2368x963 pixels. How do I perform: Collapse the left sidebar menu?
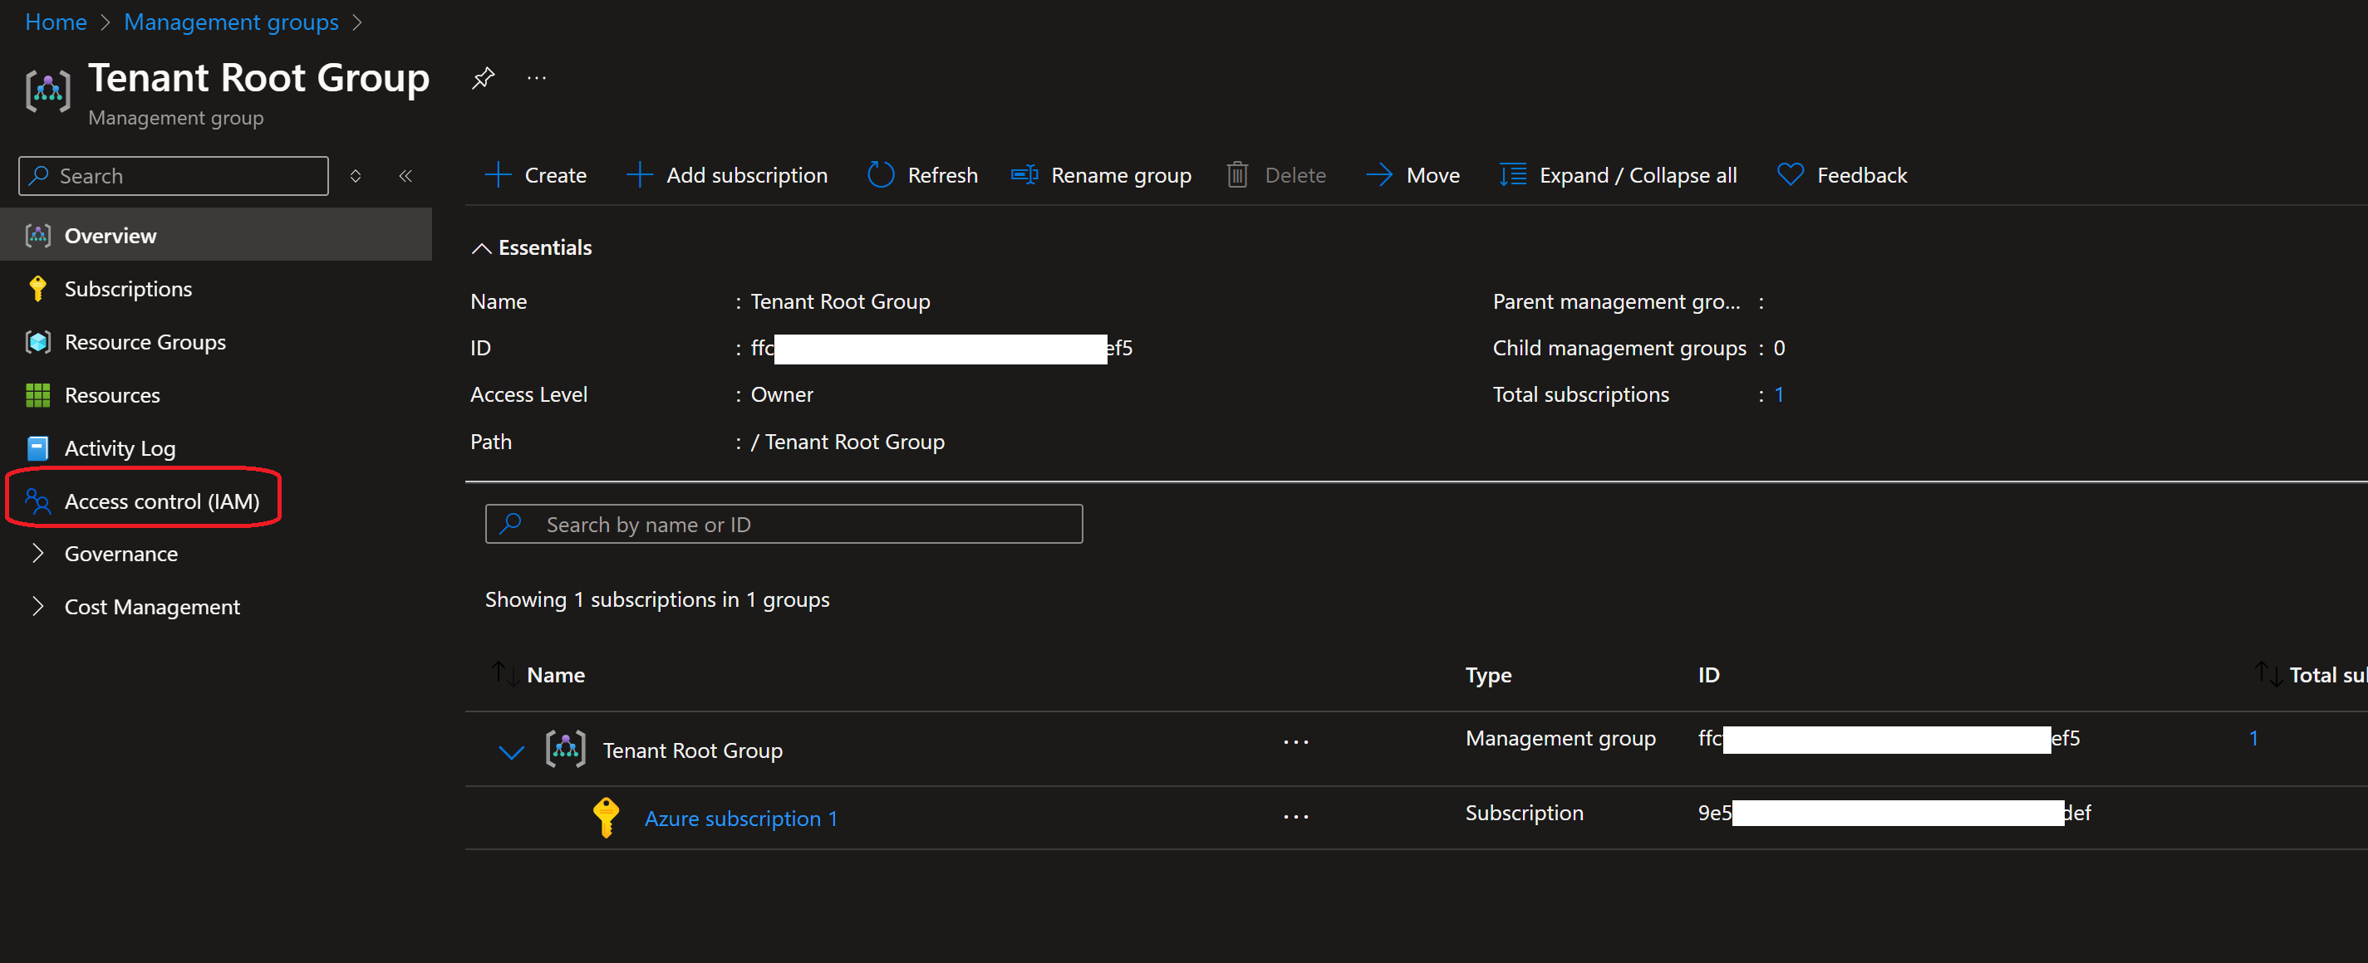click(405, 175)
